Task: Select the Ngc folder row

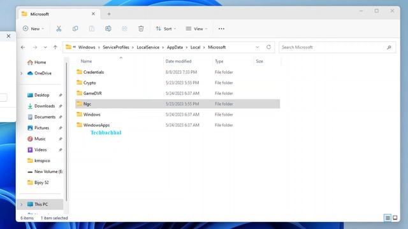Action: coord(178,104)
